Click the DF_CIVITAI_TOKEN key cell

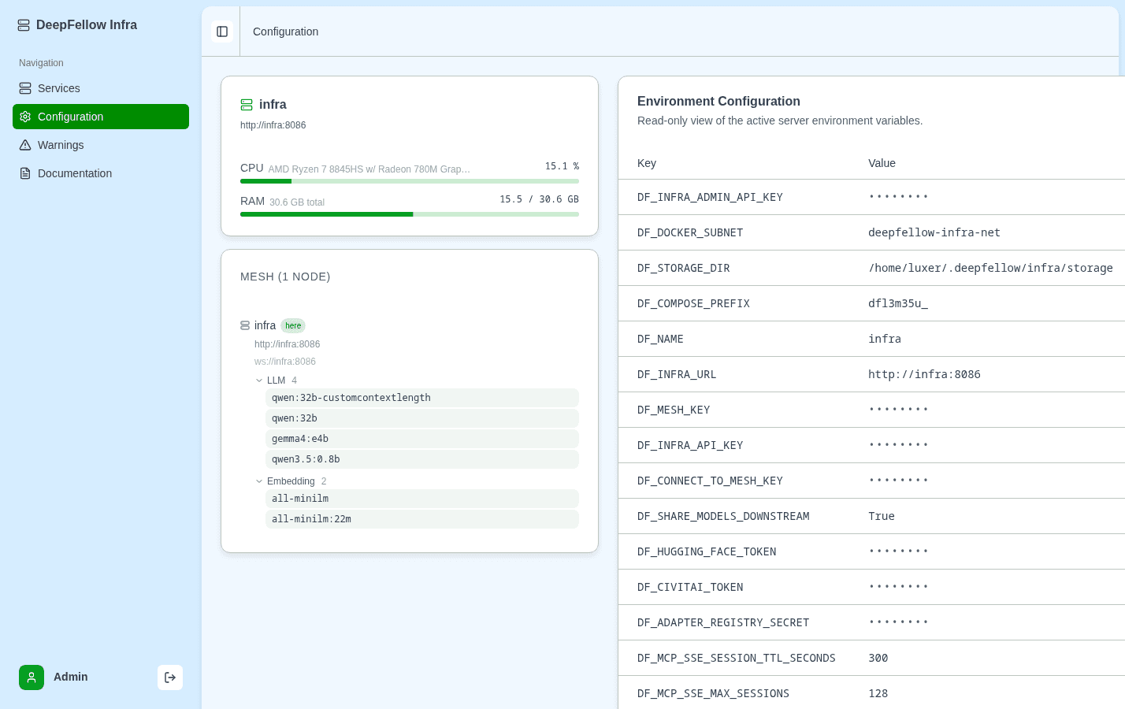coord(690,587)
